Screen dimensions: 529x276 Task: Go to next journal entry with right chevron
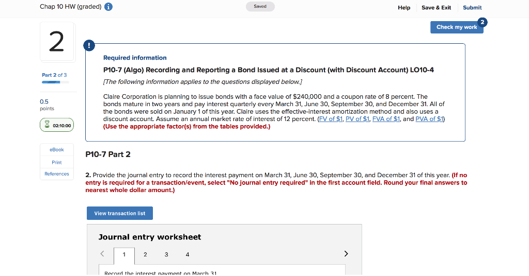pos(346,254)
